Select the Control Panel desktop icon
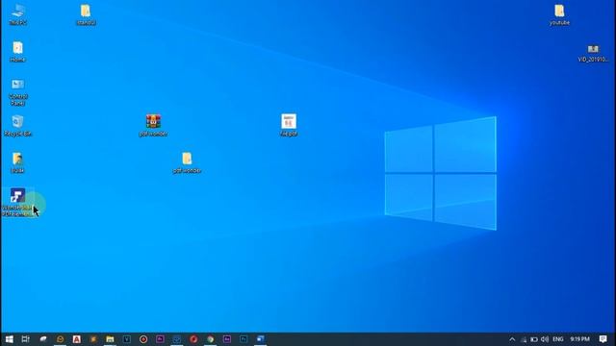This screenshot has width=616, height=346. (x=17, y=92)
